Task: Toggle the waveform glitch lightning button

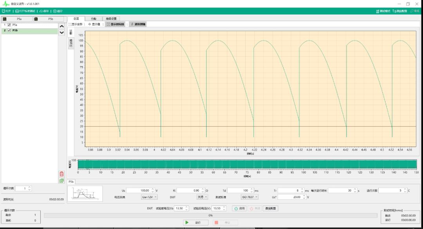Action: click(x=137, y=24)
